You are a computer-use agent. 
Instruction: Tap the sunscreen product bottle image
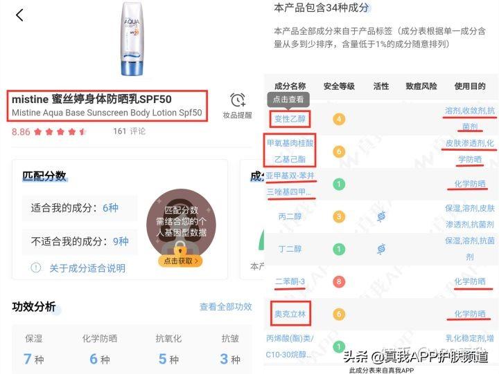click(132, 39)
